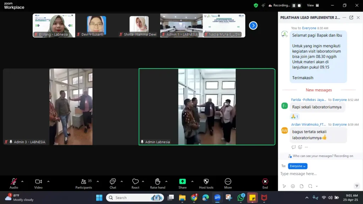Image resolution: width=363 pixels, height=204 pixels.
Task: Unmute the microphone with the Audio button
Action: coord(14,182)
